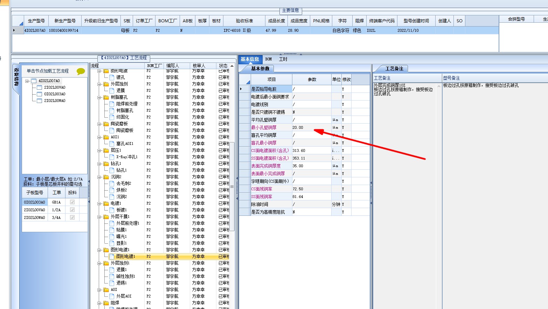Collapse the 外层蚀刻1 process group
548x309 pixels.
pos(99,263)
